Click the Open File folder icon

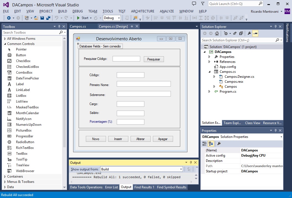pos(36,18)
